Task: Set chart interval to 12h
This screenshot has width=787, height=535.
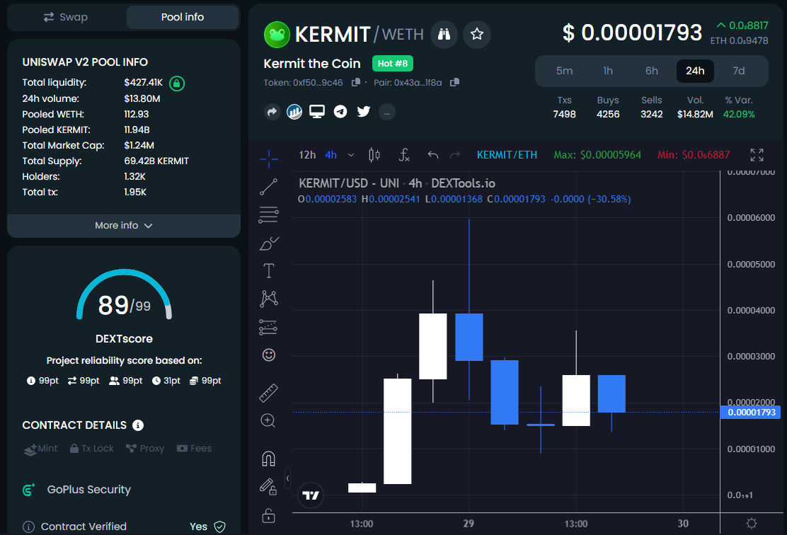Action: 307,155
